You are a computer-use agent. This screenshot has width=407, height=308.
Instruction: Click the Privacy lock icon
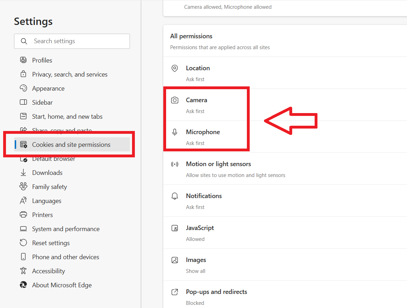point(23,74)
